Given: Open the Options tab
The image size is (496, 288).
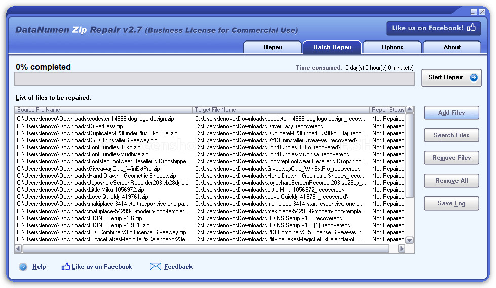Looking at the screenshot, I should pos(392,47).
